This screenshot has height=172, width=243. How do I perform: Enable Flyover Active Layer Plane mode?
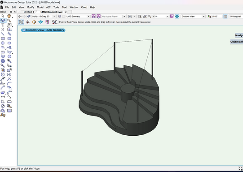(x=41, y=22)
